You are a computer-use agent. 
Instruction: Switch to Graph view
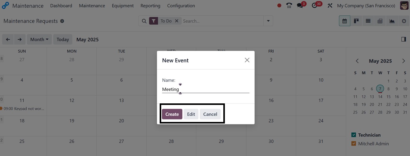click(392, 21)
